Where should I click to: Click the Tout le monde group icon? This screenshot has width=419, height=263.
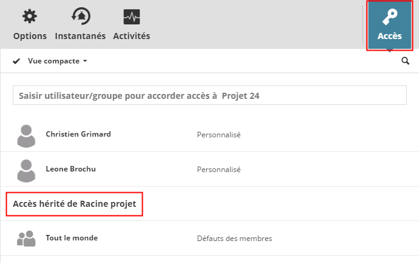pos(26,239)
